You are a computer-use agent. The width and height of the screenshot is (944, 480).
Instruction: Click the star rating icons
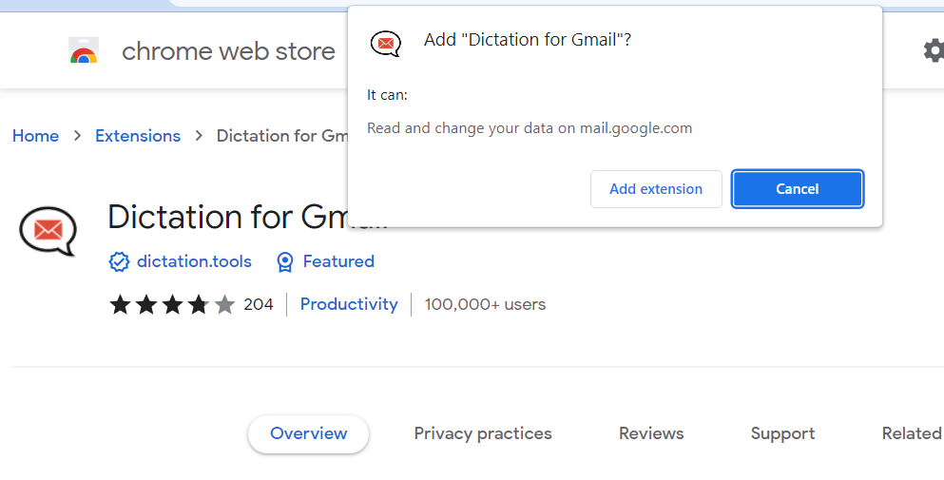[172, 305]
